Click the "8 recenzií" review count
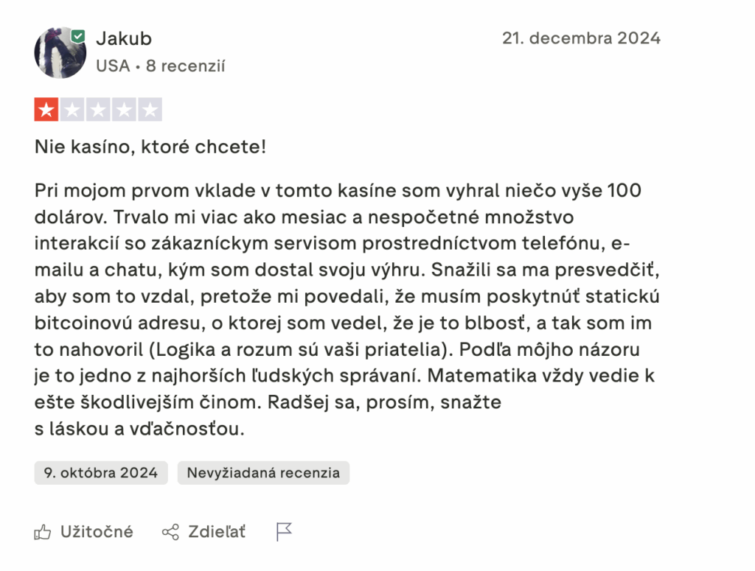 pos(186,66)
